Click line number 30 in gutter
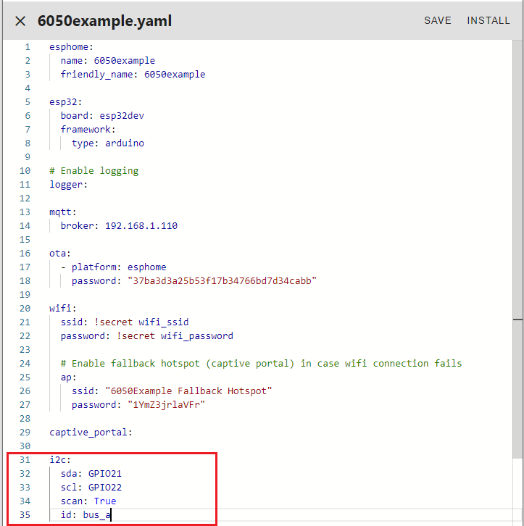 [x=25, y=446]
